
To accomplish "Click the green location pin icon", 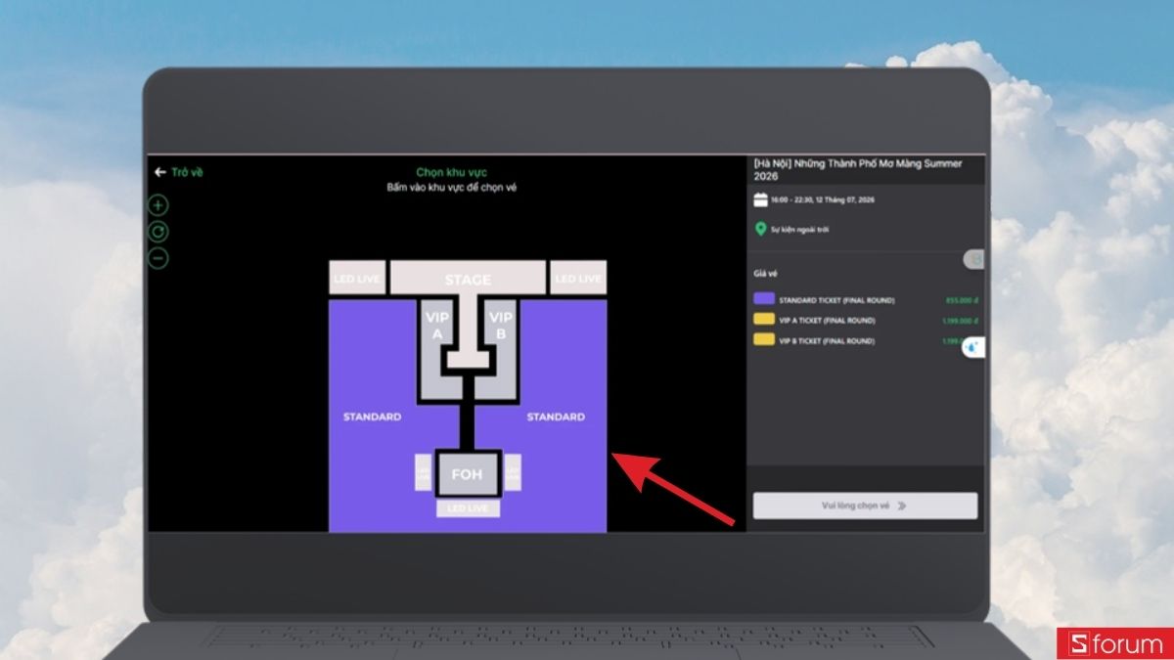I will pos(760,229).
